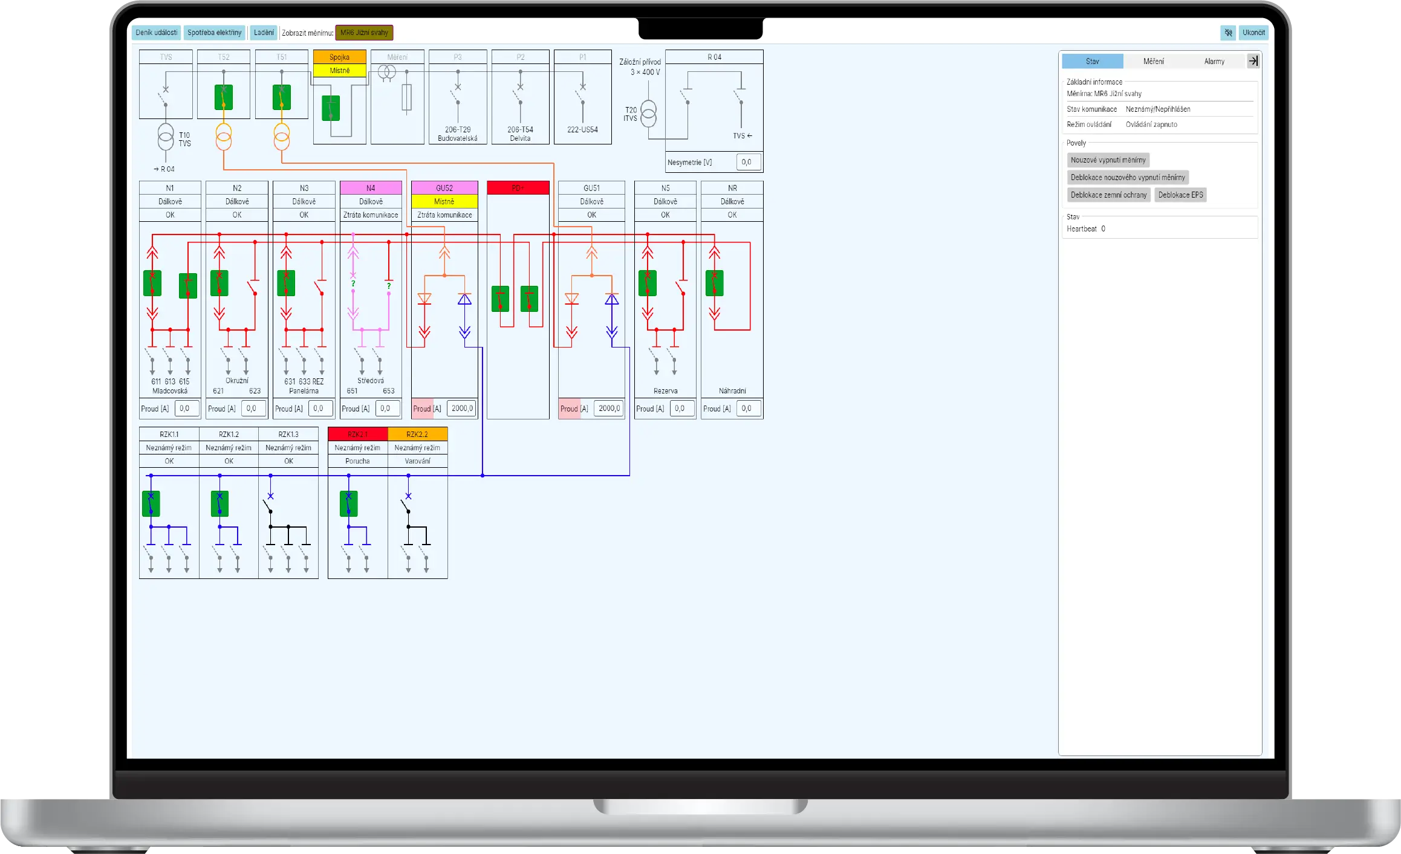Viewport: 1401px width, 854px height.
Task: Select the green breaker in the NR feeder
Action: tap(715, 283)
